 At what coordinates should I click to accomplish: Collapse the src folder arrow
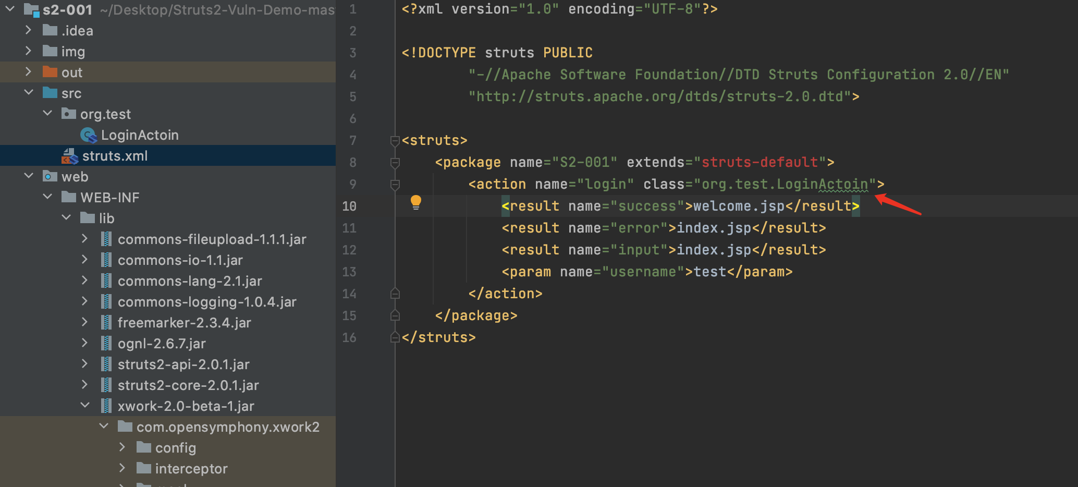(x=29, y=92)
